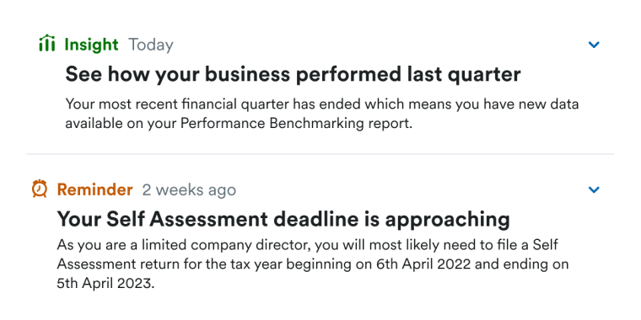Screen dimensions: 641x320
Task: Click the Self Assessment description paragraph
Action: tap(312, 264)
